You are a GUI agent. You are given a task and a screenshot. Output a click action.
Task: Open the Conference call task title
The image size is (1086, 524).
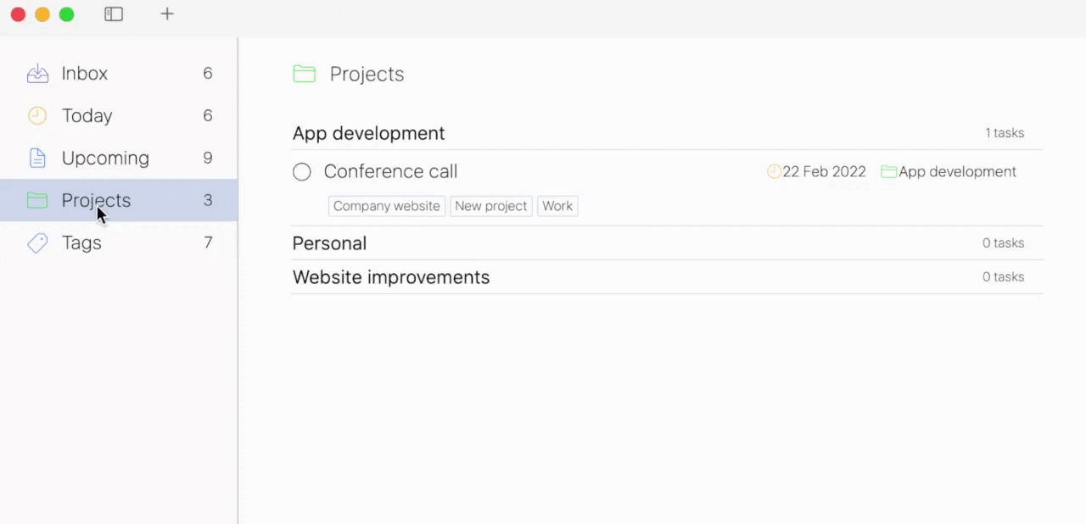click(x=390, y=171)
